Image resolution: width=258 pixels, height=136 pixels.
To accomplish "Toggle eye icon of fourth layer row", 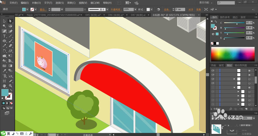I will coord(213,83).
